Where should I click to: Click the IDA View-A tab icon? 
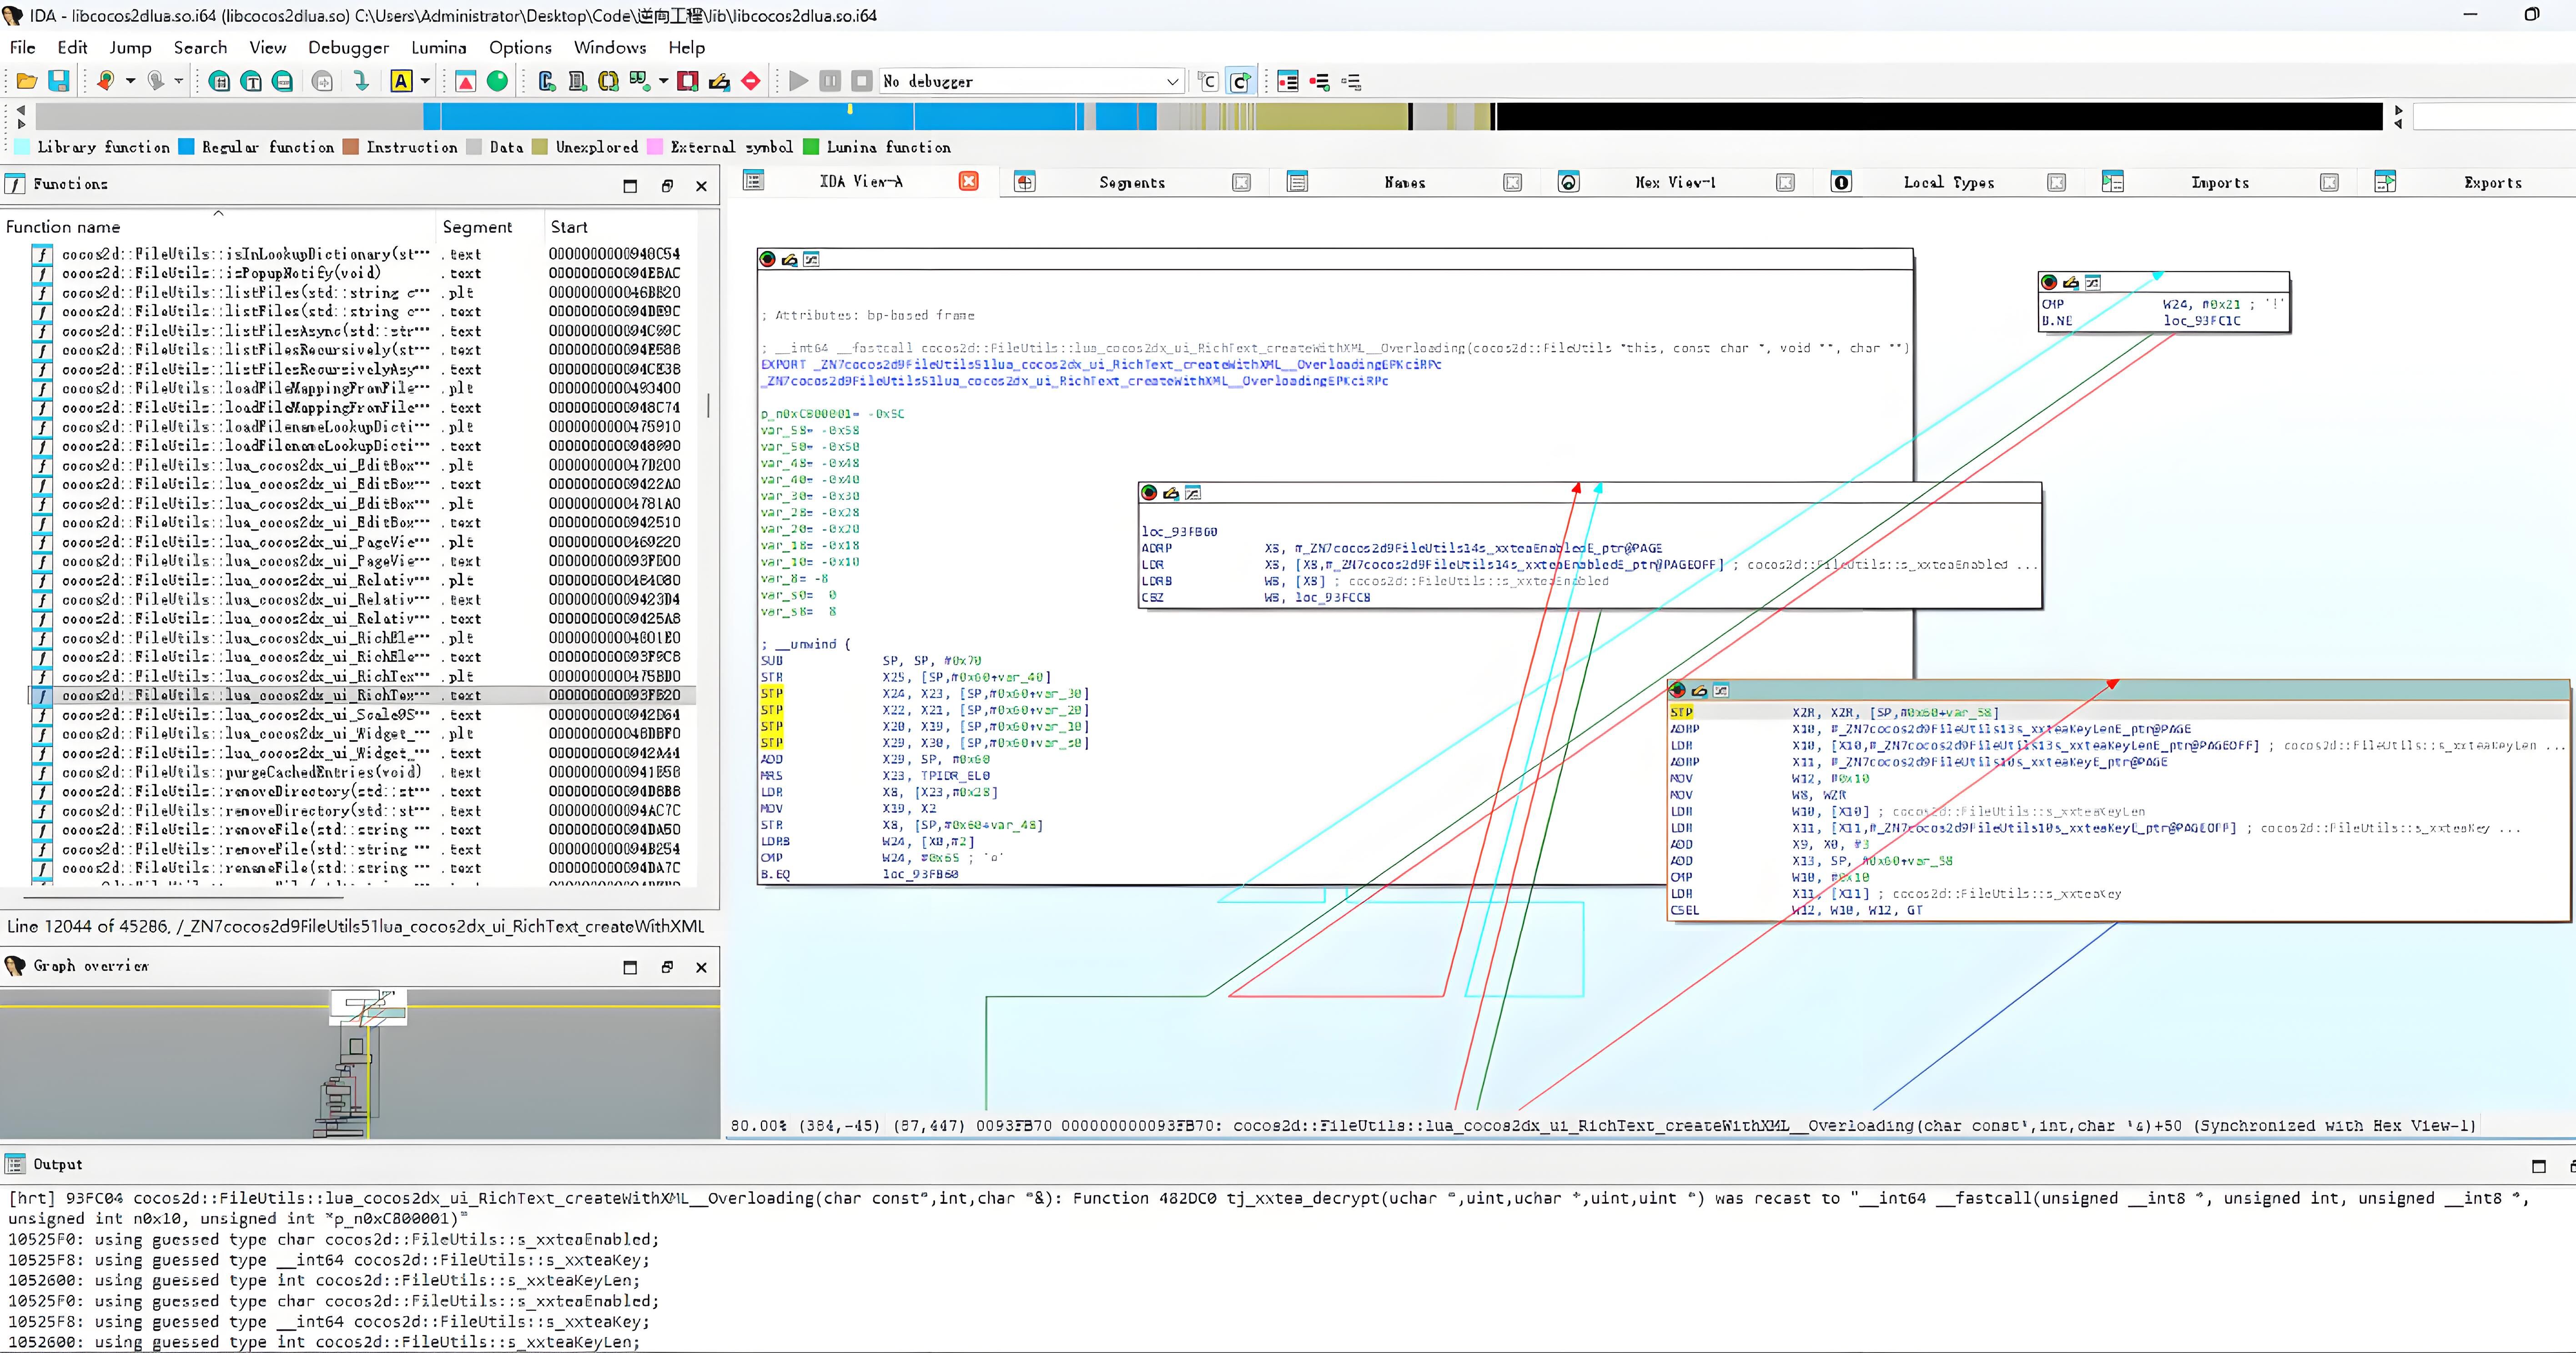coord(754,181)
